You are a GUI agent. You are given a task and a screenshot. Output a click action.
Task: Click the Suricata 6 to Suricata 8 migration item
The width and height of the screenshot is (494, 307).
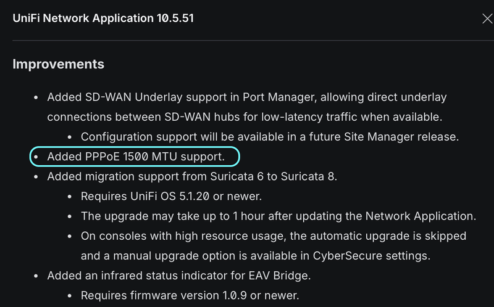(192, 176)
